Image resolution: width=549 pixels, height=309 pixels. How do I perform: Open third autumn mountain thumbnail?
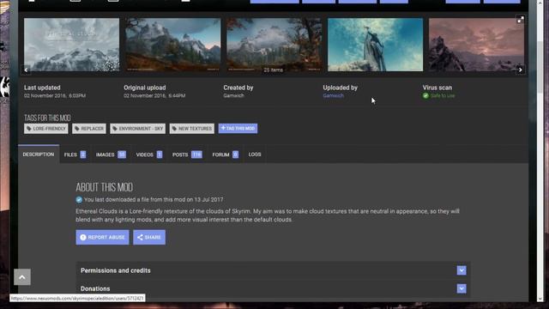[x=274, y=45]
